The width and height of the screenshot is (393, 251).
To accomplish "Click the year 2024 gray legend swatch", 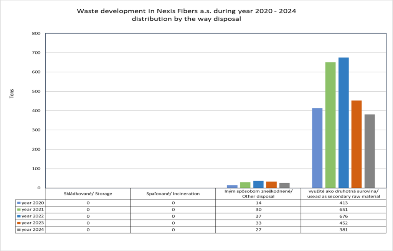I will point(19,230).
